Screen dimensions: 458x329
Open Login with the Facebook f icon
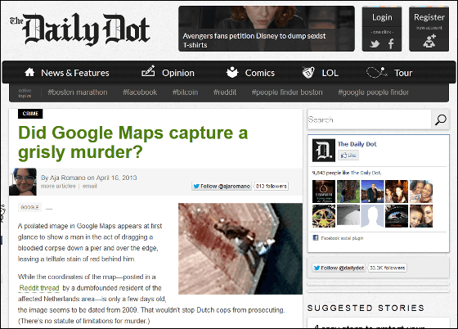[x=391, y=44]
